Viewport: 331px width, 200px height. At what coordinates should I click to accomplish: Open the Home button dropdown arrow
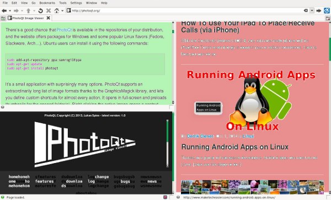tap(62, 10)
